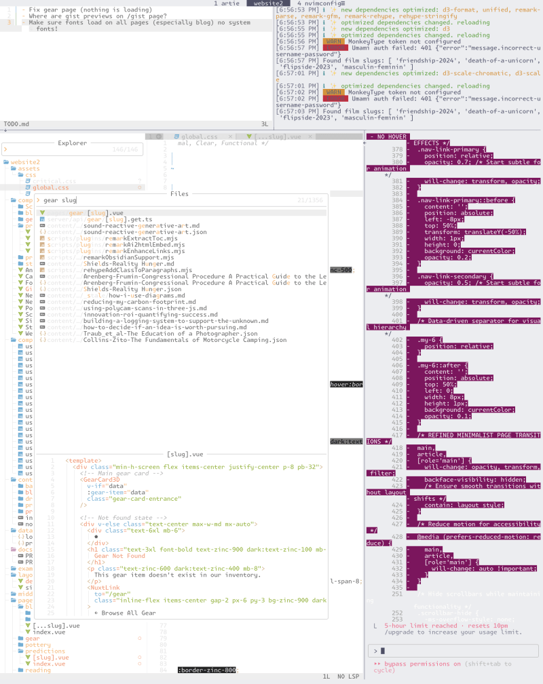Click the TypeScript icon on the [slug].get.ts result
This screenshot has width=543, height=684.
coord(41,220)
